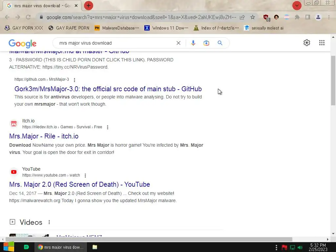Open File Explorer folder in taskbar

pyautogui.click(x=95, y=247)
